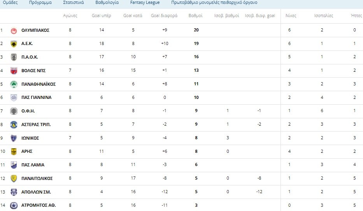
Task: Click the Asteras Tripolis team logo
Action: (x=14, y=125)
